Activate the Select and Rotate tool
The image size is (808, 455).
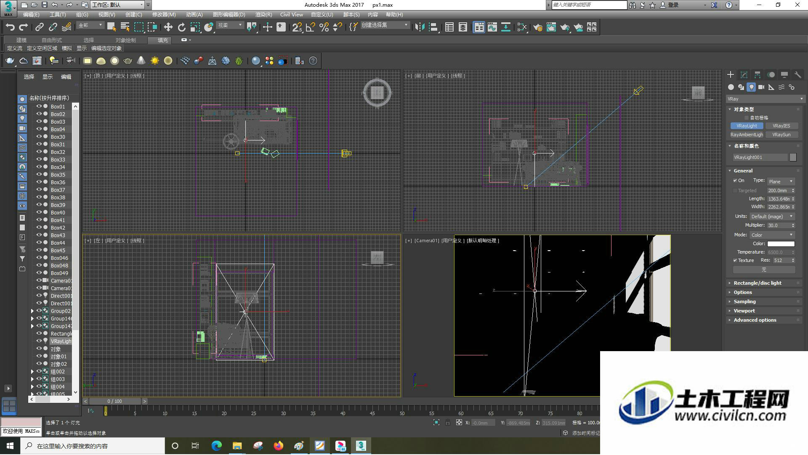coord(181,27)
